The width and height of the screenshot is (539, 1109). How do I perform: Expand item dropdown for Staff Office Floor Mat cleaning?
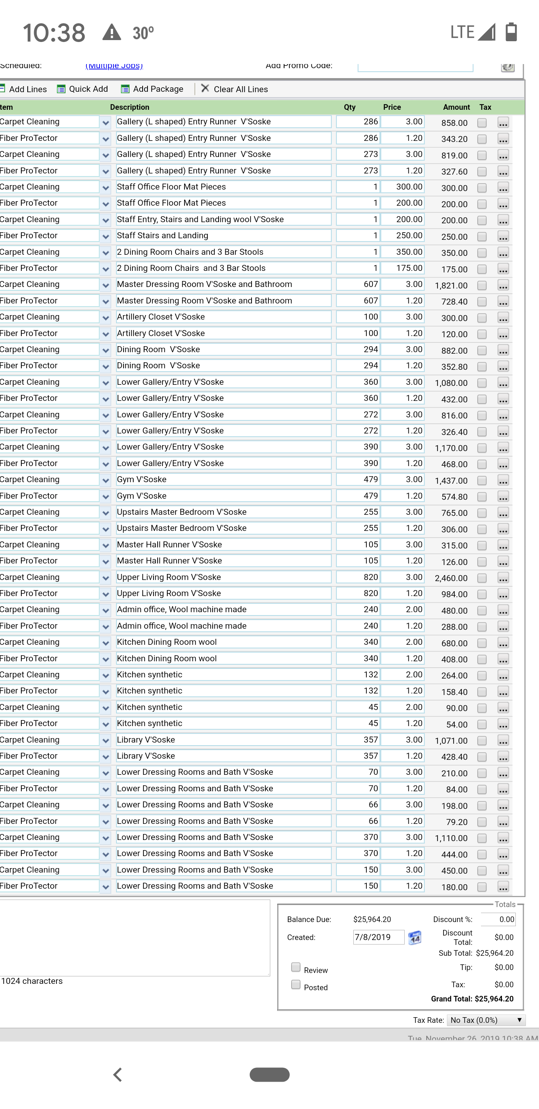(x=106, y=188)
